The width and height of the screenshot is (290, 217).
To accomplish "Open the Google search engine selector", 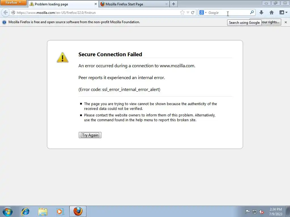I will (x=203, y=12).
